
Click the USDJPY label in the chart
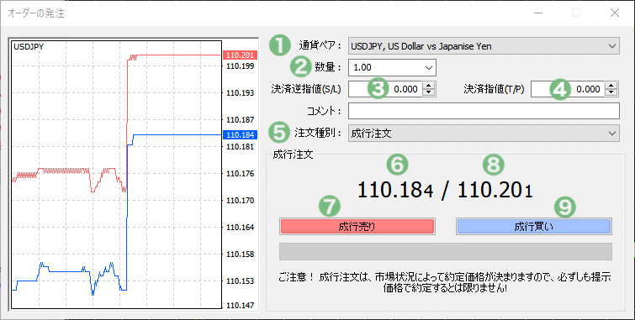pos(29,46)
